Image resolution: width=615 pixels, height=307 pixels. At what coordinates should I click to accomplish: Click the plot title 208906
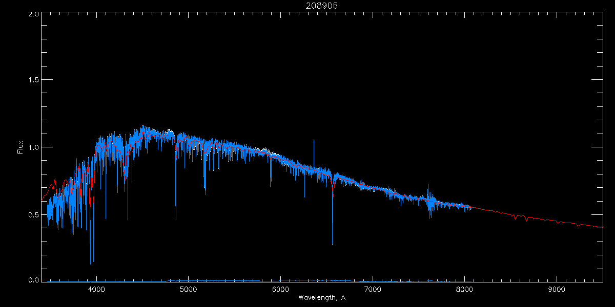[x=322, y=5]
